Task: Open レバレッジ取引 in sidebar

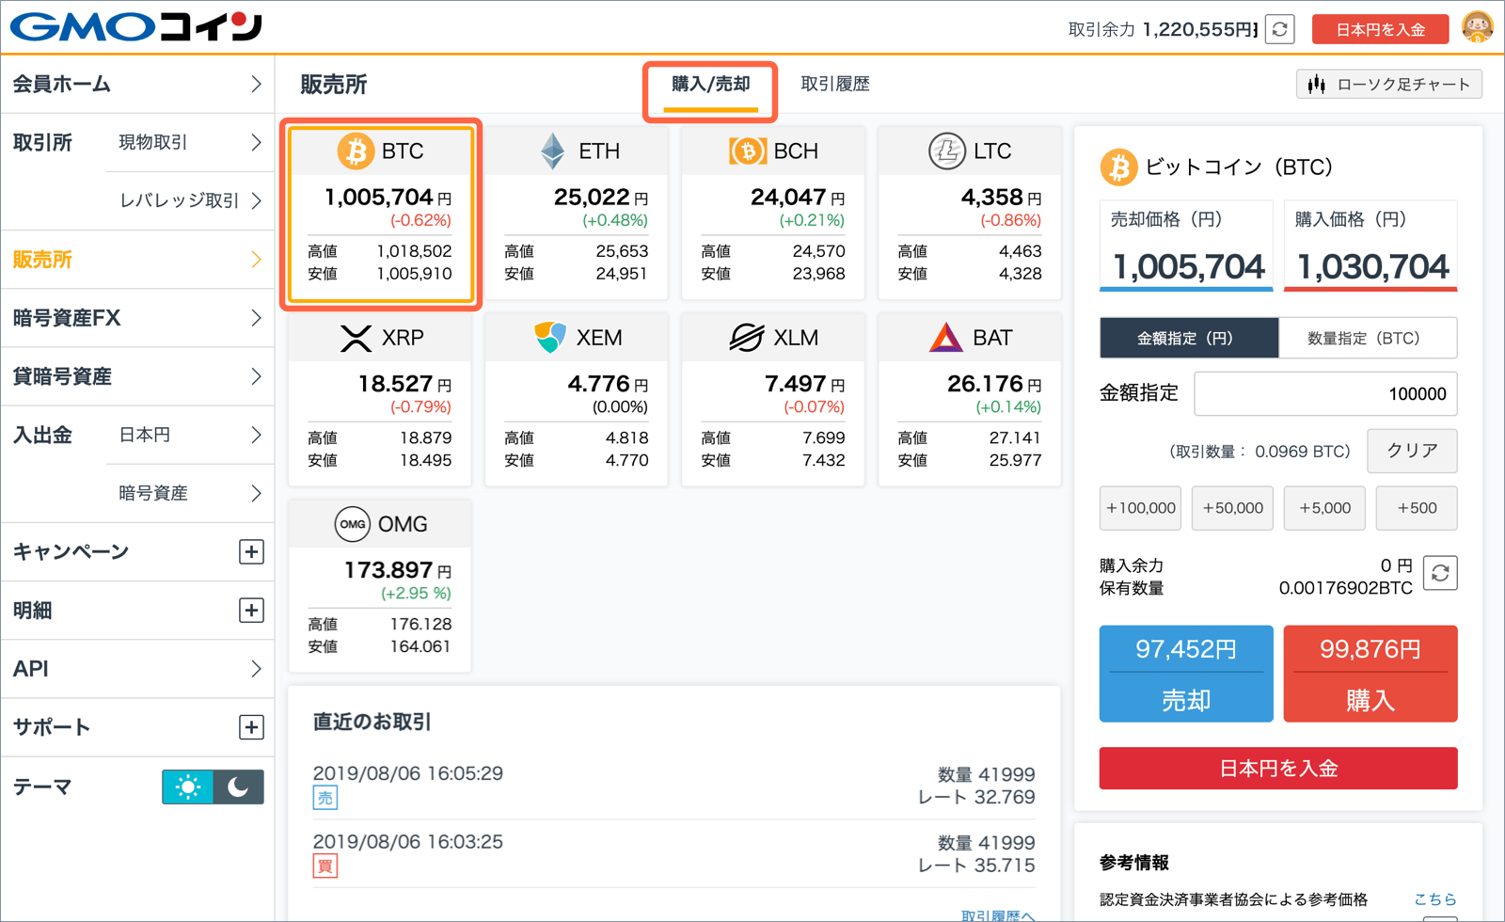Action: pos(190,200)
